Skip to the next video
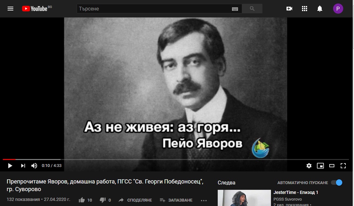The width and height of the screenshot is (354, 206). 23,165
